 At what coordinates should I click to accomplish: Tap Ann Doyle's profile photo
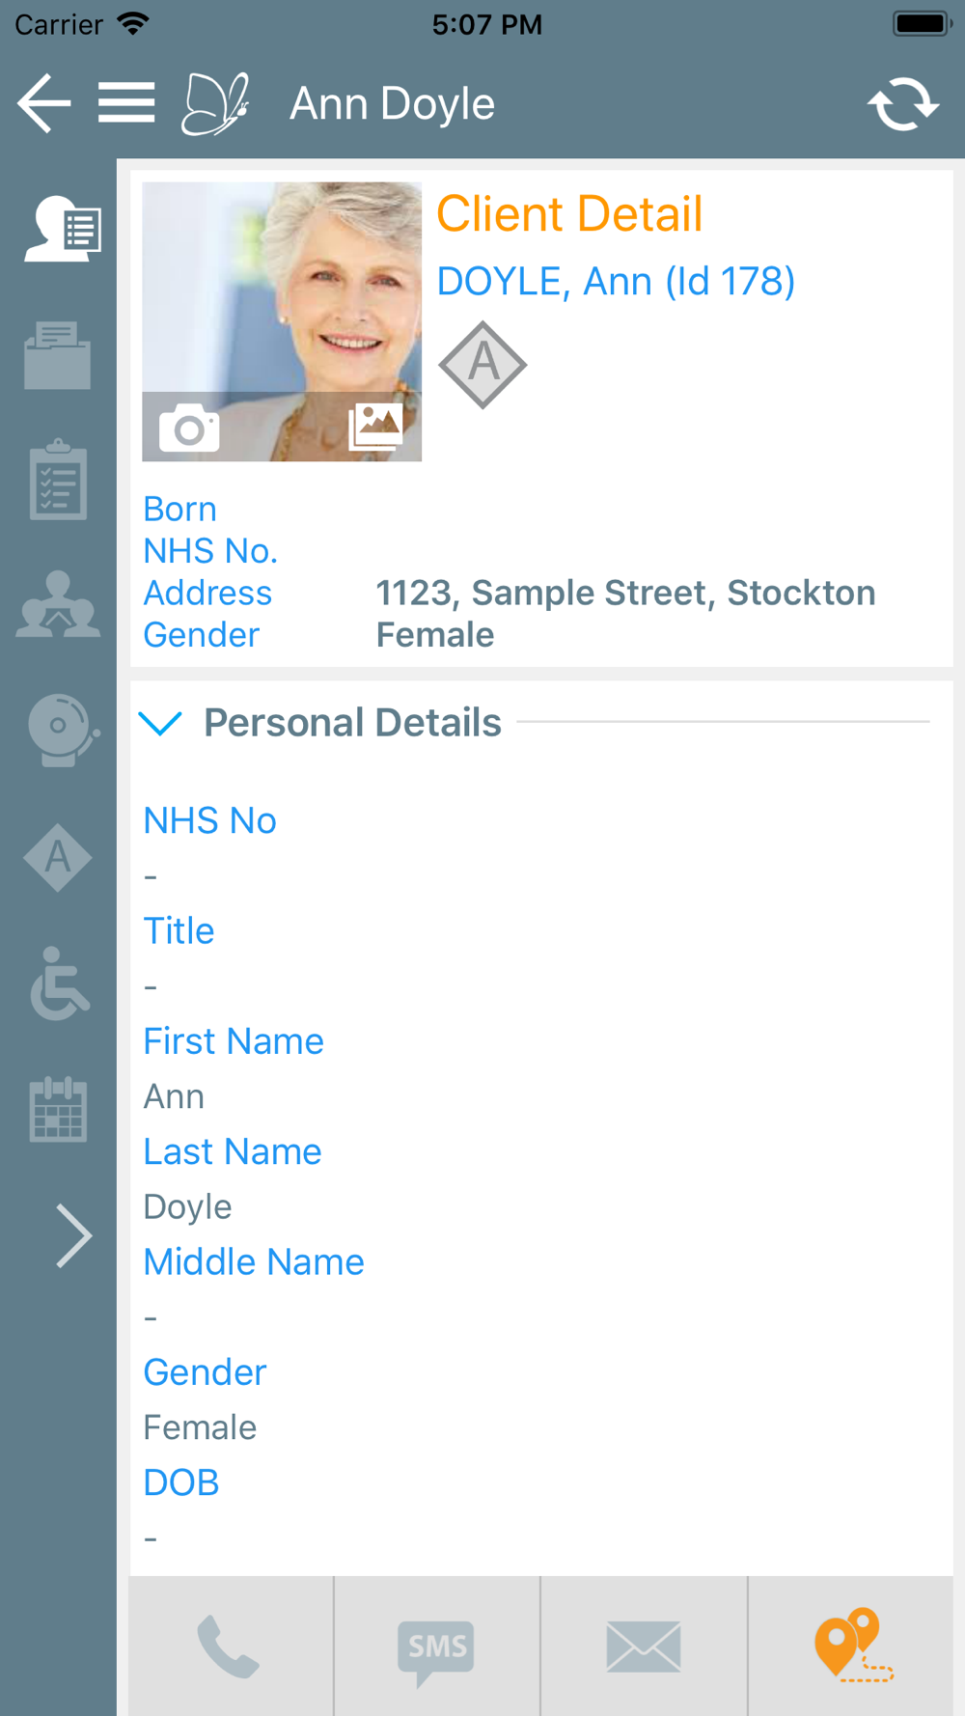282,321
